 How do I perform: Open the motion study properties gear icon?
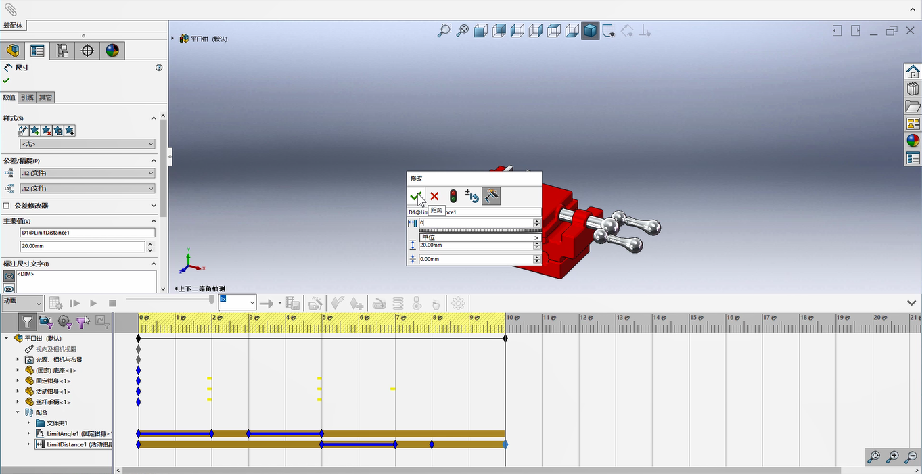(x=458, y=304)
